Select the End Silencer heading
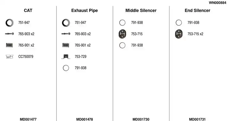 197,11
